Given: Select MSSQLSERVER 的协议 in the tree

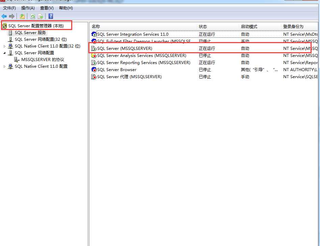Looking at the screenshot, I should [43, 60].
